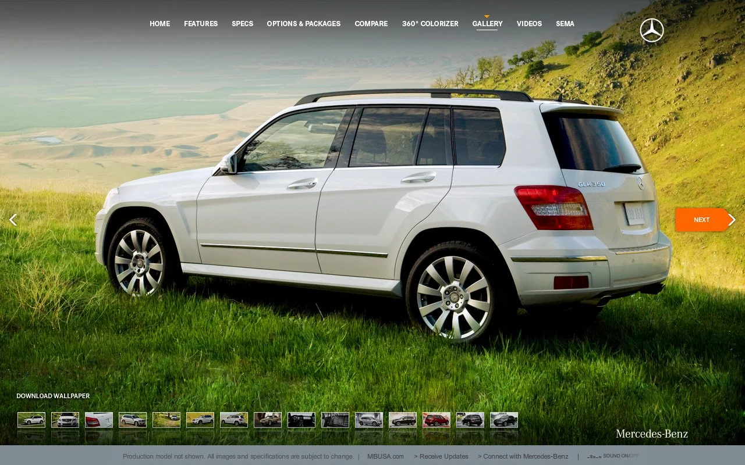
Task: Launch the 360° COLORIZER
Action: (430, 24)
